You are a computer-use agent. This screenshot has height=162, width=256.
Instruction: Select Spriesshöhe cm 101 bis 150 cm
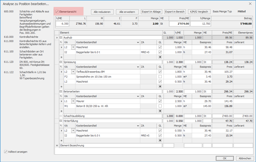(93, 77)
